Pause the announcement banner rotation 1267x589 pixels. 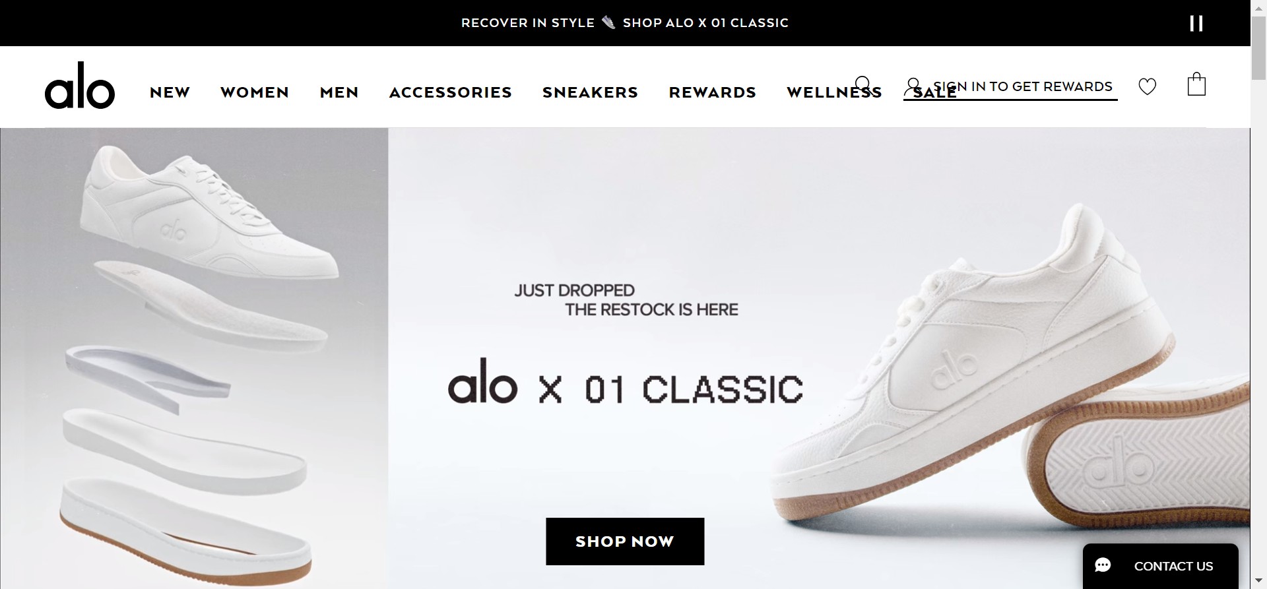click(x=1196, y=24)
